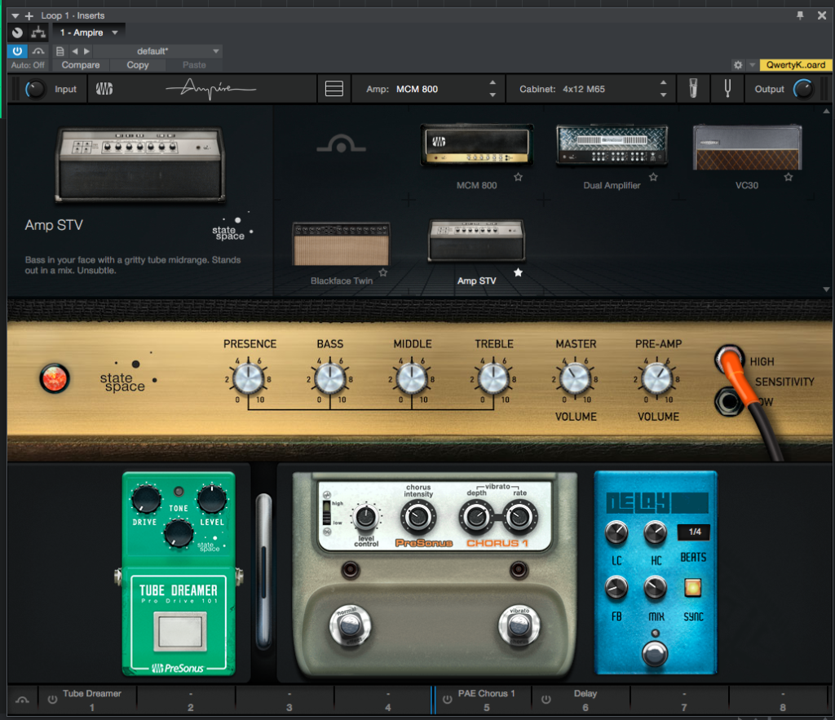The height and width of the screenshot is (720, 835).
Task: Stomp the Chorus normal footswitch
Action: tap(350, 626)
